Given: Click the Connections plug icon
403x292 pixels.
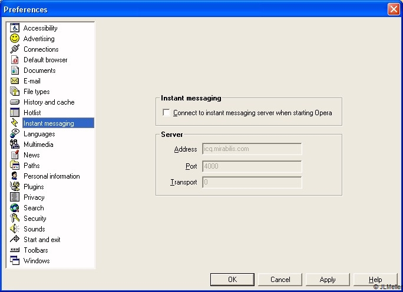Looking at the screenshot, I should click(15, 49).
